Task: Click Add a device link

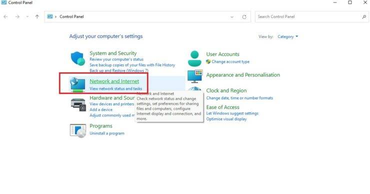Action: click(101, 109)
